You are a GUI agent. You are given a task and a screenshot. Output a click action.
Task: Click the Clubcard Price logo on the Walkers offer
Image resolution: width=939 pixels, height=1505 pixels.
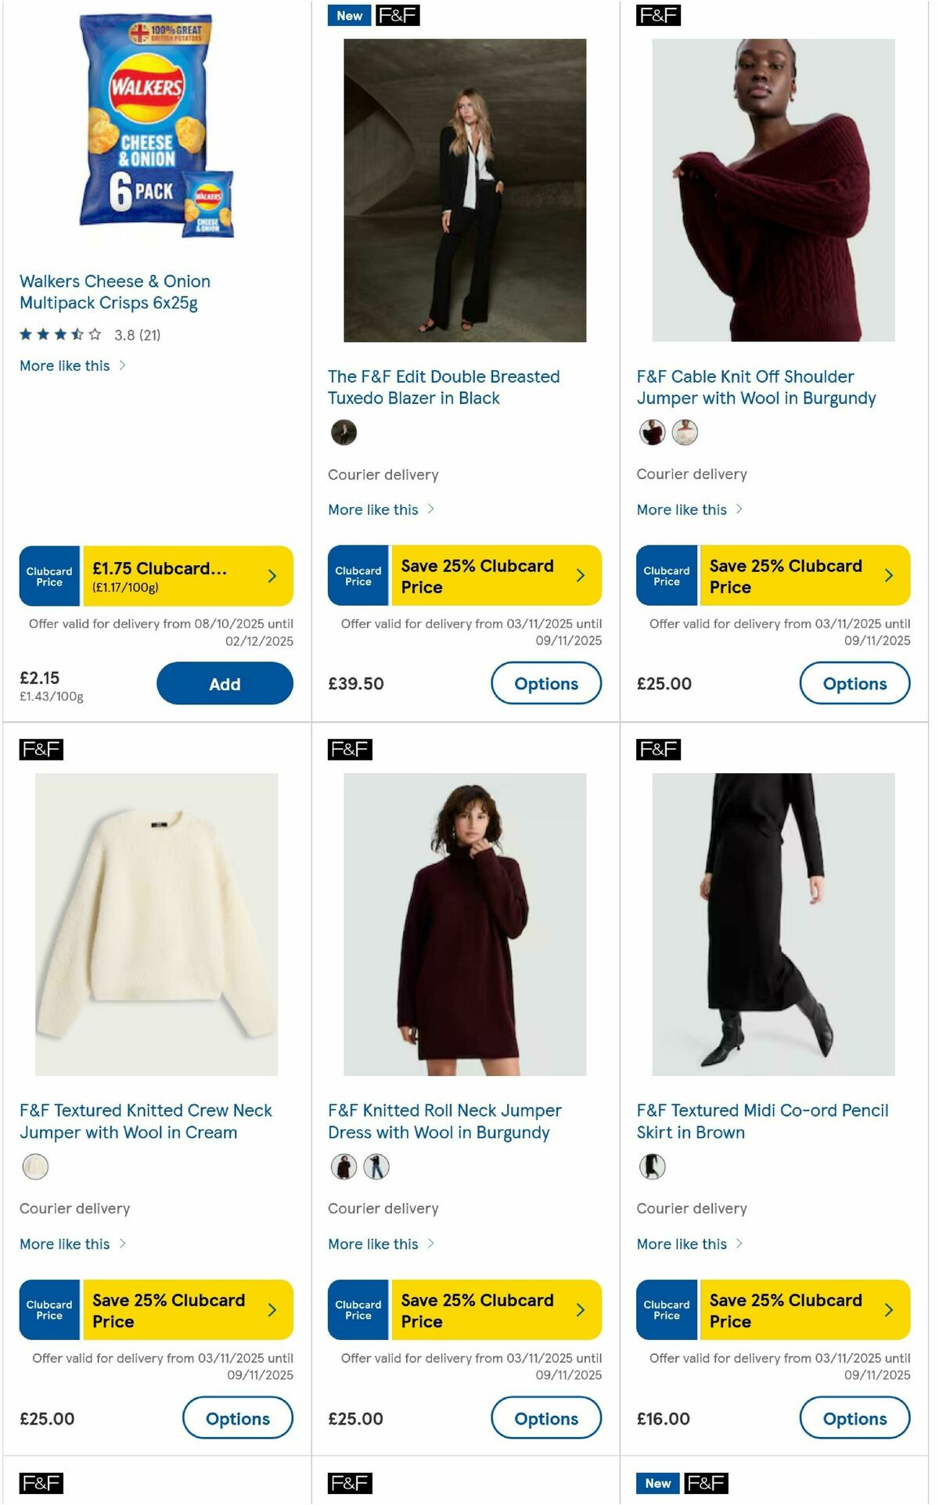pyautogui.click(x=49, y=575)
